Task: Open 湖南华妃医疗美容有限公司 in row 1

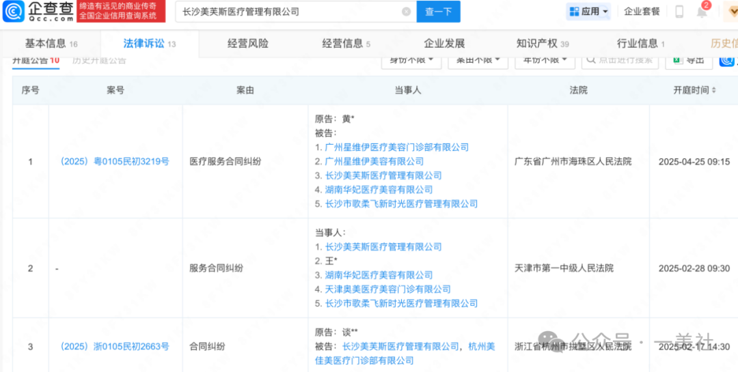Action: (379, 190)
